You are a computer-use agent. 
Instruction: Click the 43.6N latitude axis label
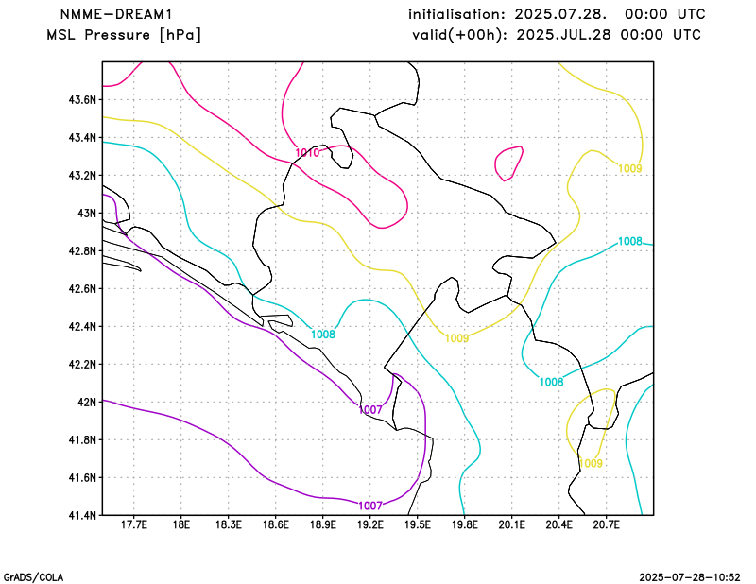(x=82, y=100)
